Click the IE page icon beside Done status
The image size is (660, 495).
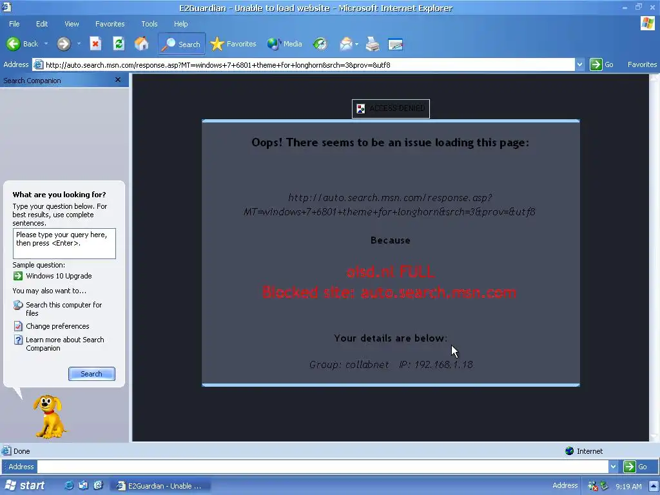[6, 451]
